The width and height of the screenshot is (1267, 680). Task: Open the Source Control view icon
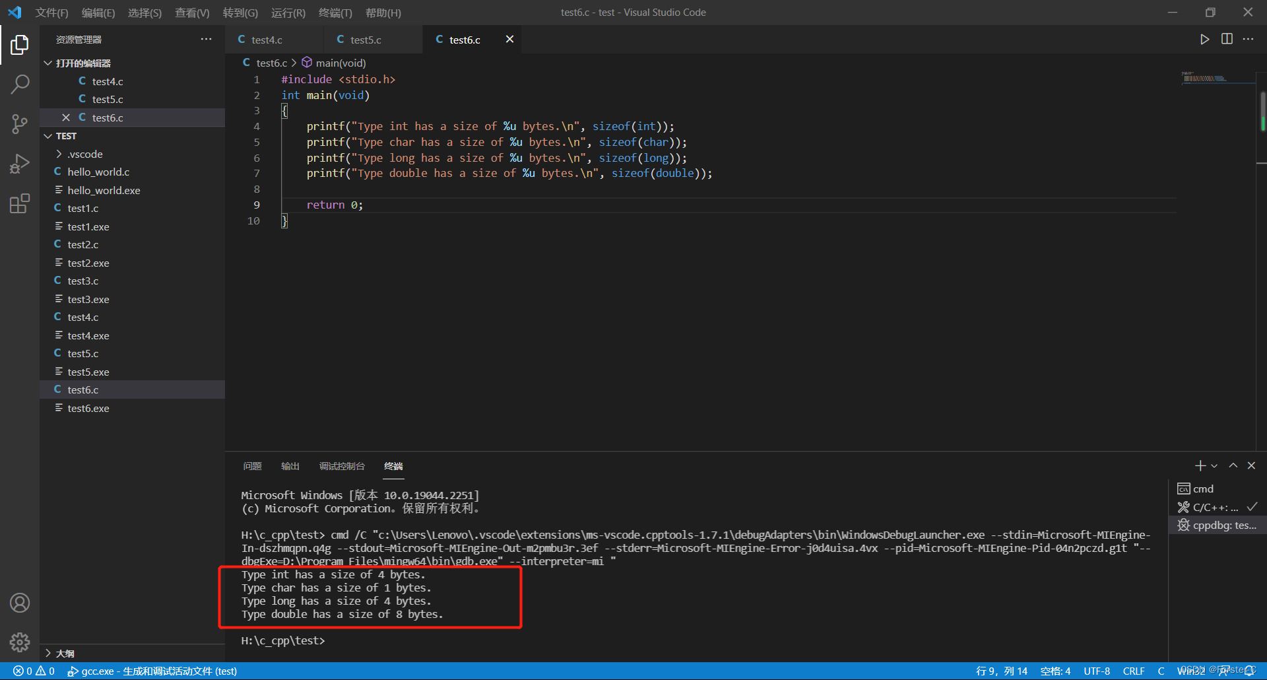click(20, 123)
